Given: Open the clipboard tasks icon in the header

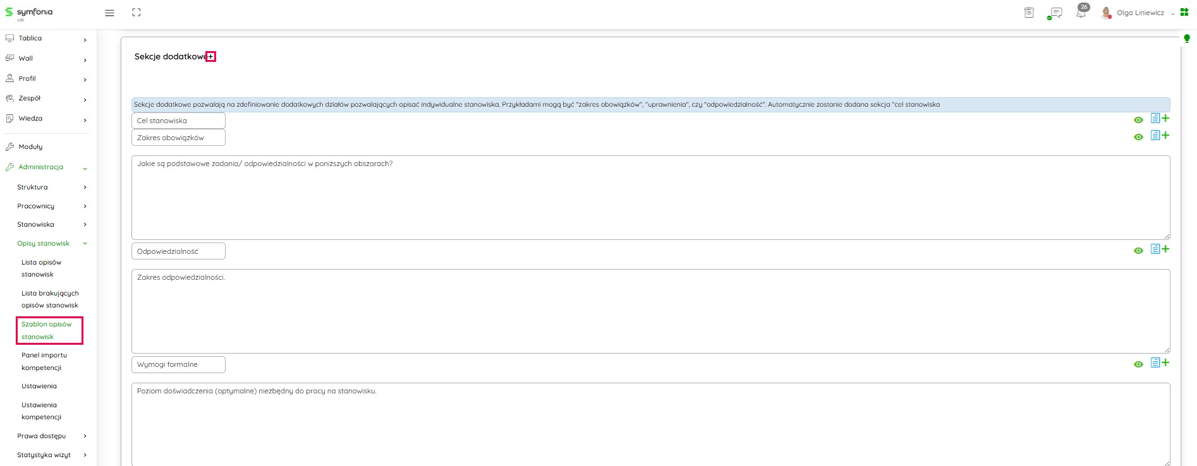Looking at the screenshot, I should click(x=1029, y=13).
